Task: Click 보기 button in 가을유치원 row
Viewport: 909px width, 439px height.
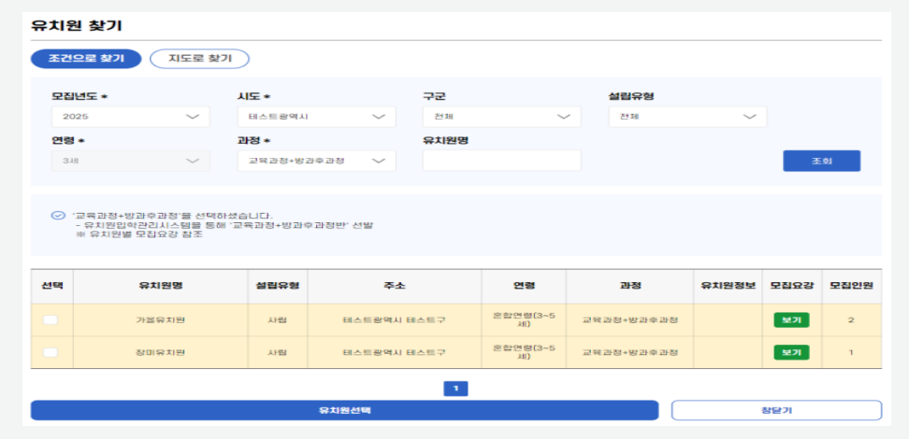Action: 791,319
